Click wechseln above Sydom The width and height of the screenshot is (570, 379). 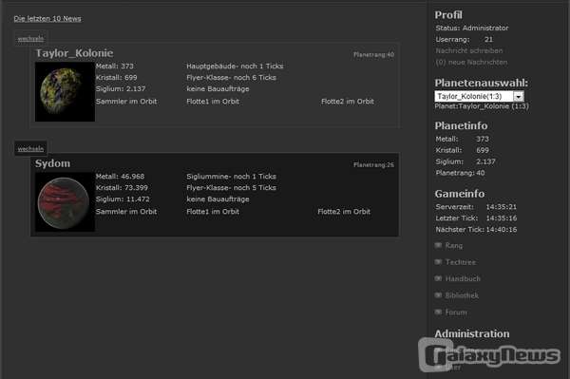[30, 148]
